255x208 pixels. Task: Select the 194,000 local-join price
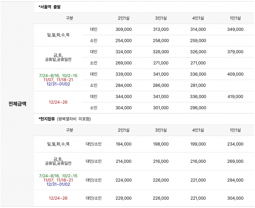click(123, 144)
